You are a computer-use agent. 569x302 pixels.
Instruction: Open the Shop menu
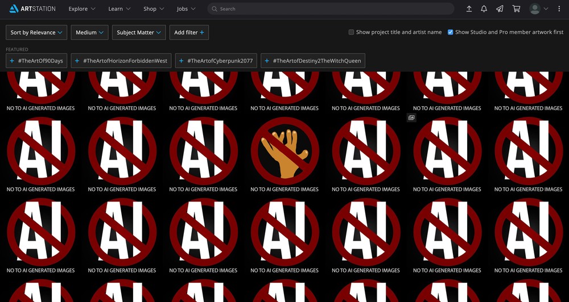154,9
